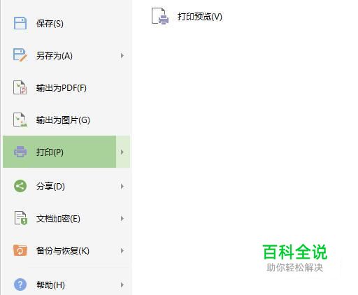
Task: Click the blue Help question mark icon
Action: 20,285
